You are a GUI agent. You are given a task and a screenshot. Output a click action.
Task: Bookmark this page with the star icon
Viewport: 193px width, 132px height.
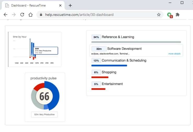click(x=159, y=15)
